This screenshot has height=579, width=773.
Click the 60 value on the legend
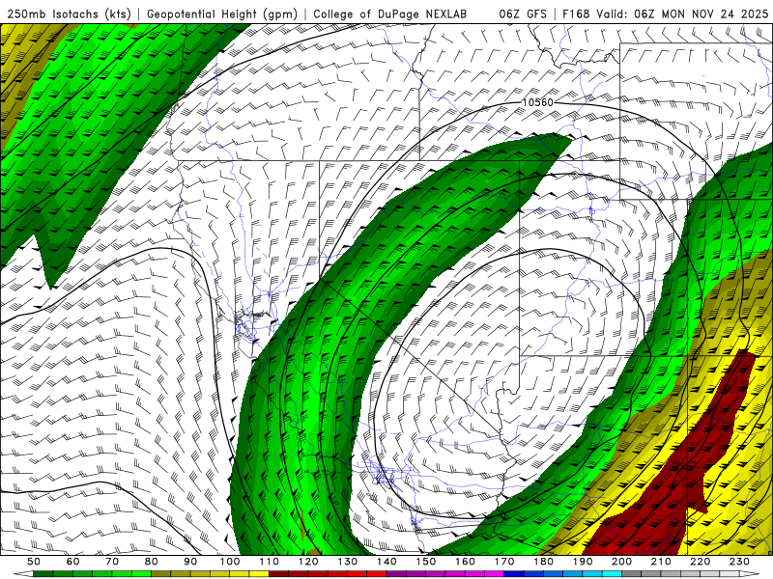pyautogui.click(x=72, y=562)
